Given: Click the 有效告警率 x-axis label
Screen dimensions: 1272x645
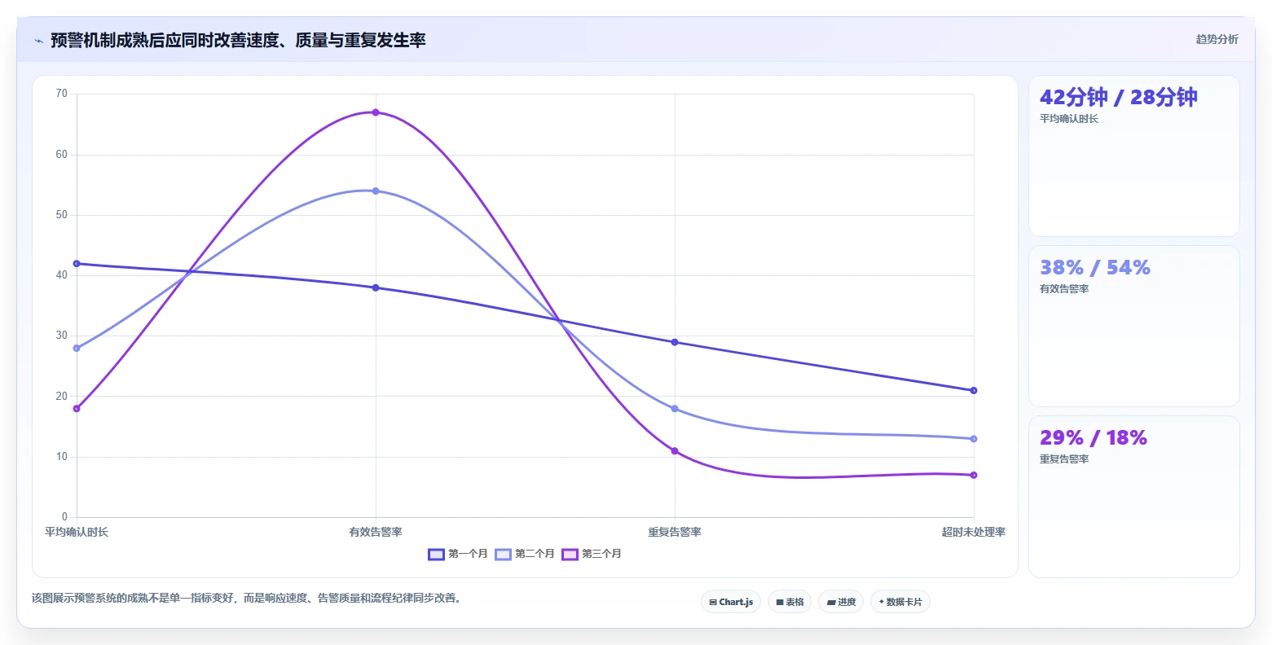Looking at the screenshot, I should point(376,532).
